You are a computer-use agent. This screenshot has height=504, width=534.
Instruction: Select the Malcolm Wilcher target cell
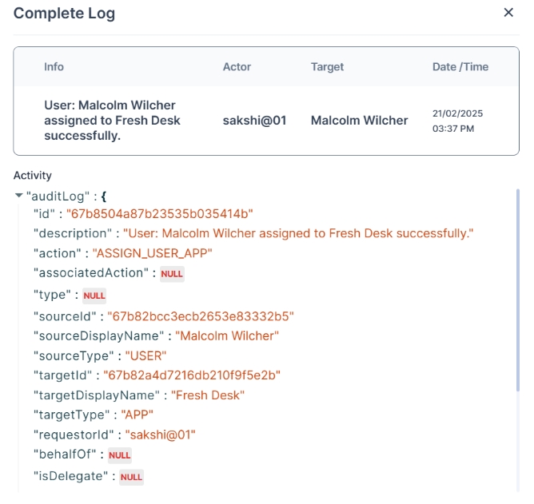[359, 121]
